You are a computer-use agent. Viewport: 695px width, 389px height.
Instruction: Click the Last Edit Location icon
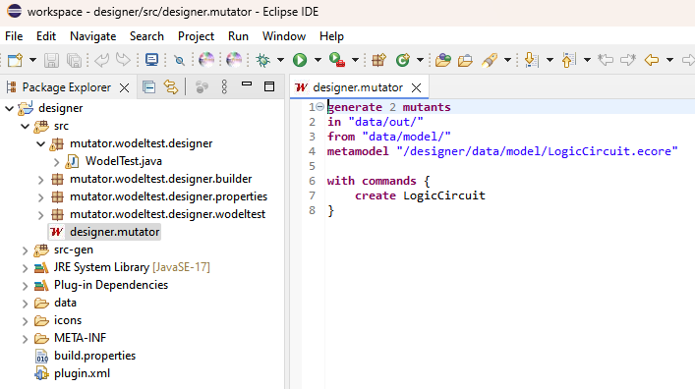point(606,60)
